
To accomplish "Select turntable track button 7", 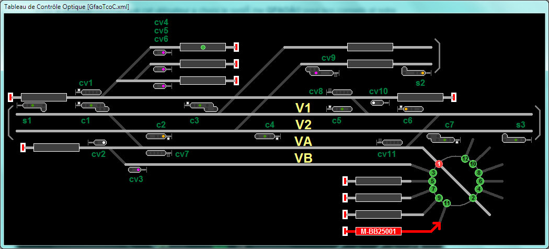I will tap(433, 189).
